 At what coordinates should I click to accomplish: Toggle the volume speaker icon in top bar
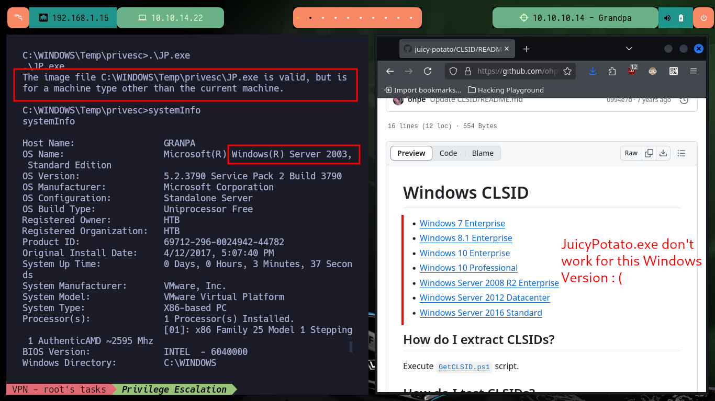(667, 18)
